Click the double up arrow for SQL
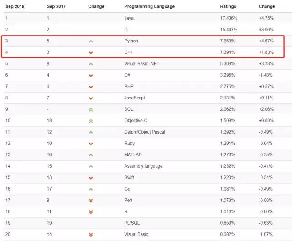 (91, 109)
